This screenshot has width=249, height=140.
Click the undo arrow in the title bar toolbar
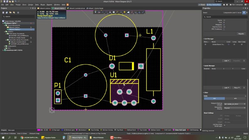click(x=16, y=2)
